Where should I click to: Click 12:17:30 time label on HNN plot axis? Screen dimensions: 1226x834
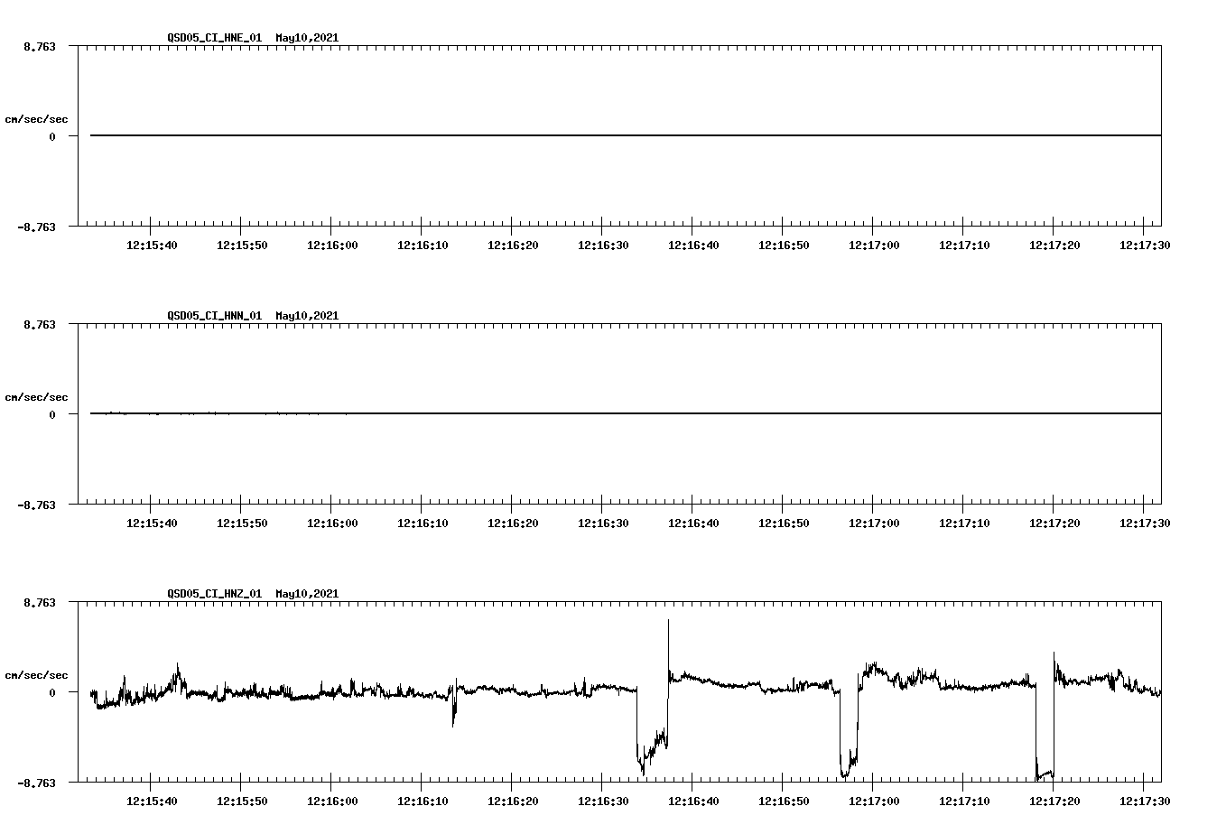pyautogui.click(x=1145, y=523)
